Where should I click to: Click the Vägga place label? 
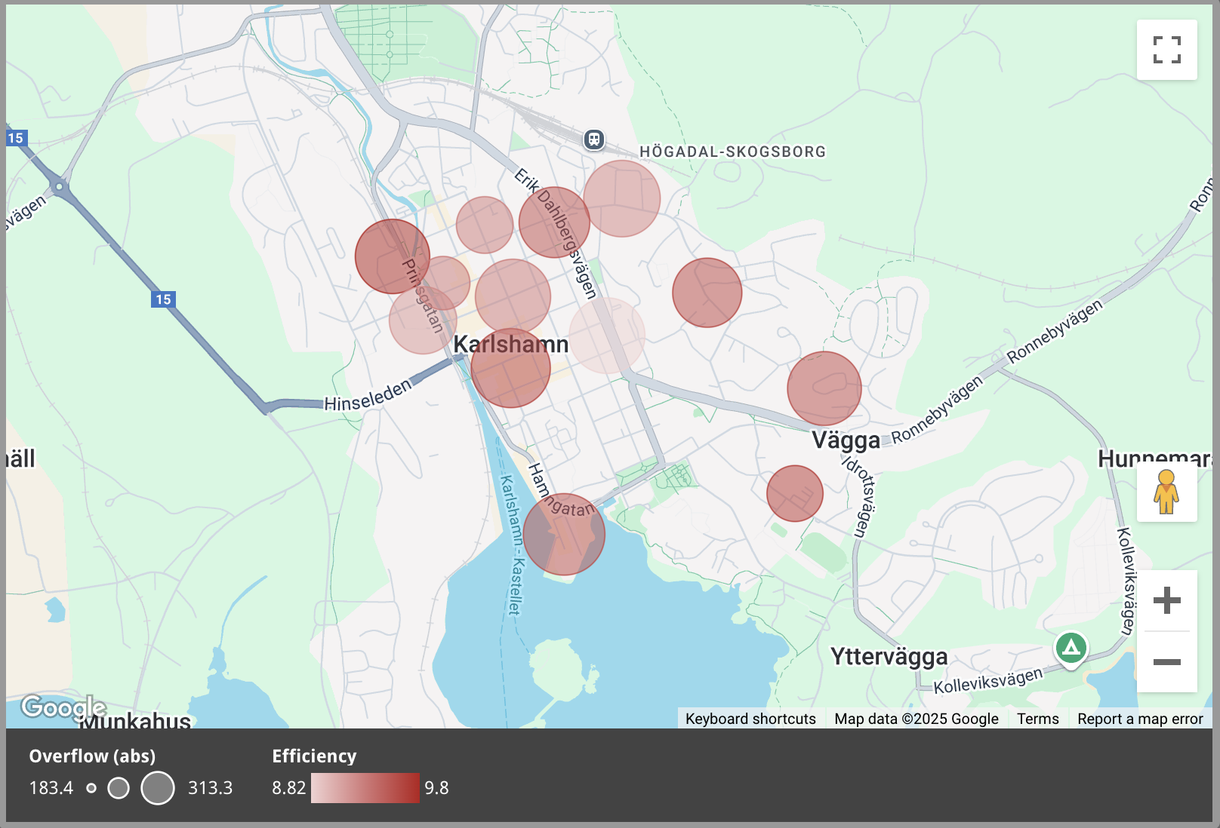(846, 440)
